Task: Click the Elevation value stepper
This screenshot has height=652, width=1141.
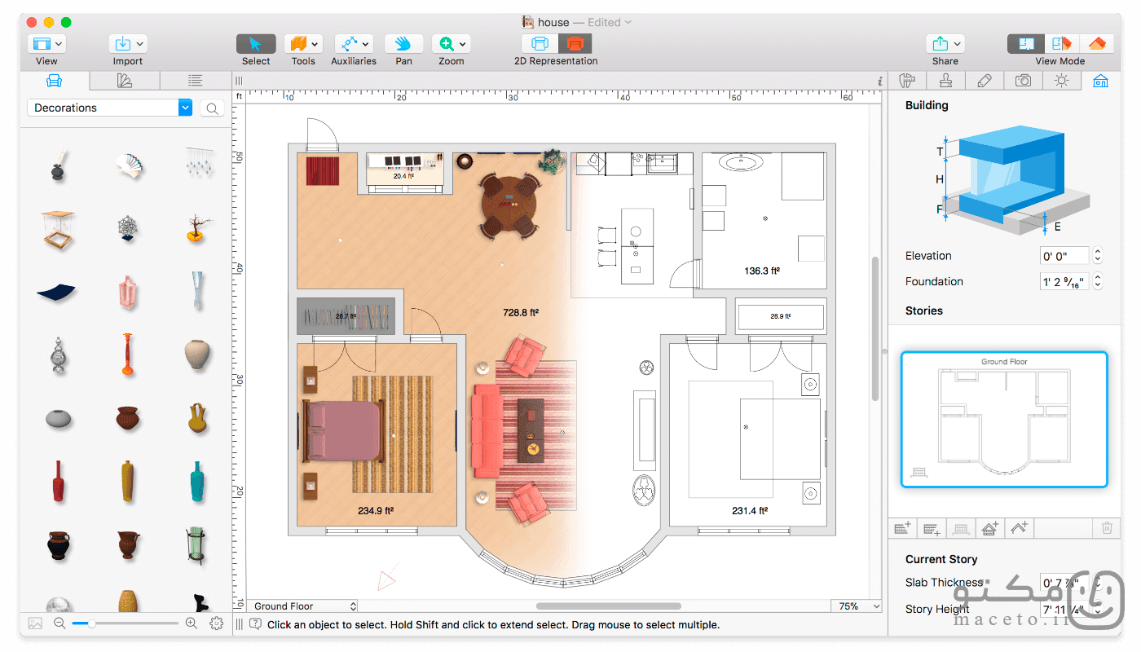Action: [1098, 256]
